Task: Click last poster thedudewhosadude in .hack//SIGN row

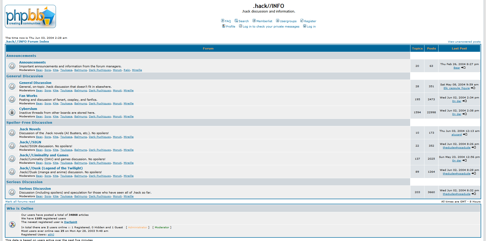Action: [x=457, y=148]
